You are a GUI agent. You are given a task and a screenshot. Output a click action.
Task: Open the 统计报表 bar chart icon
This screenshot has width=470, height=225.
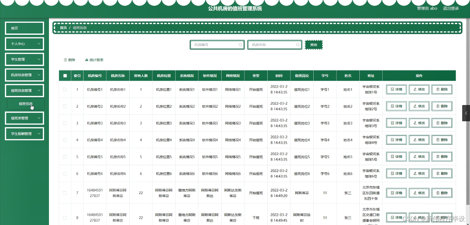point(86,60)
